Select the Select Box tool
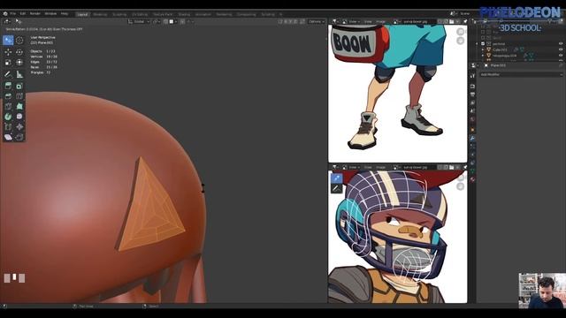566x318 pixels. coord(8,40)
